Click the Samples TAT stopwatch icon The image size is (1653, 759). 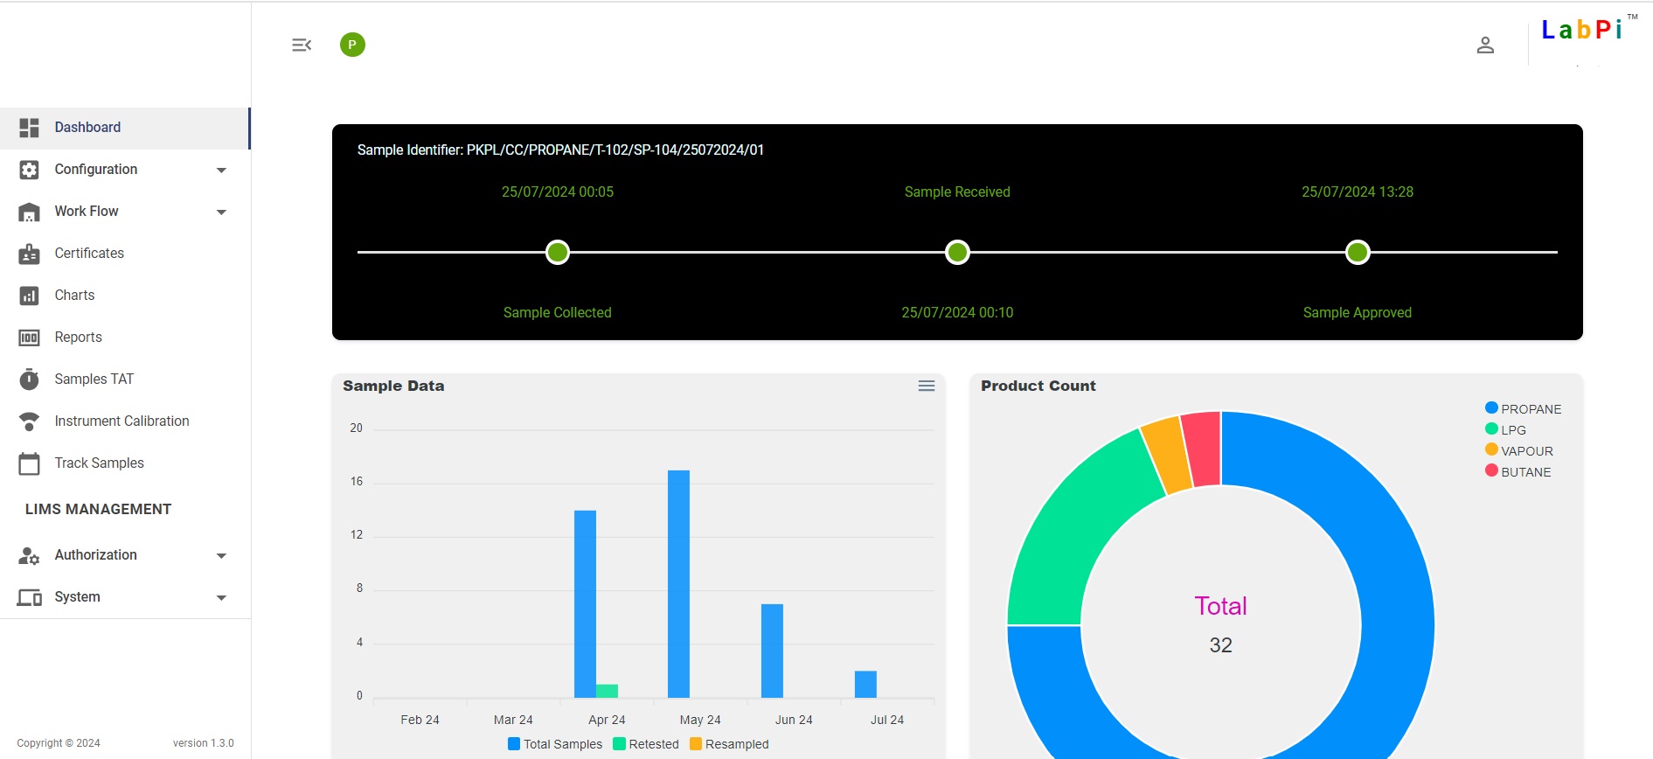[29, 379]
